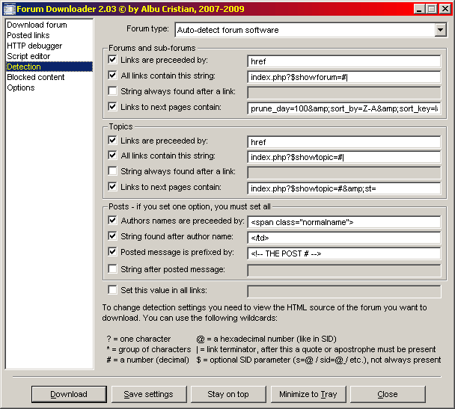Viewport: 455px width, 409px height.
Task: Click the Forum Downloader title bar icon
Action: click(x=9, y=9)
